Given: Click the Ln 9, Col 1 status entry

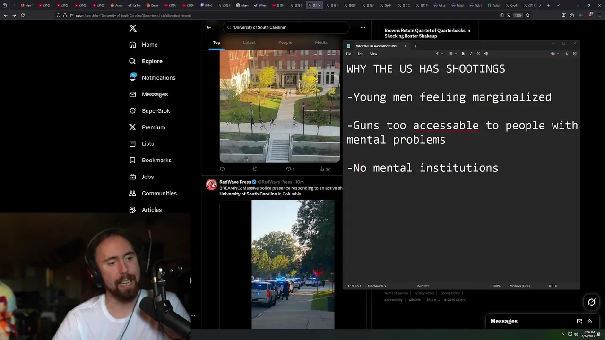Looking at the screenshot, I should 354,286.
